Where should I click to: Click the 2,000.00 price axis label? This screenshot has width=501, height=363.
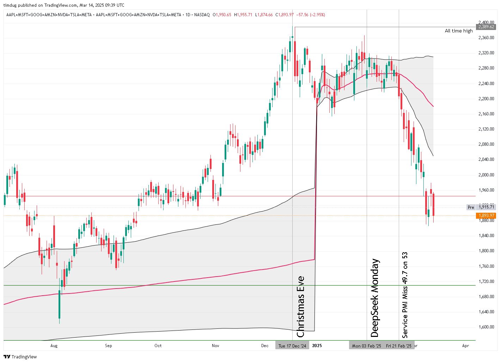[x=486, y=175]
